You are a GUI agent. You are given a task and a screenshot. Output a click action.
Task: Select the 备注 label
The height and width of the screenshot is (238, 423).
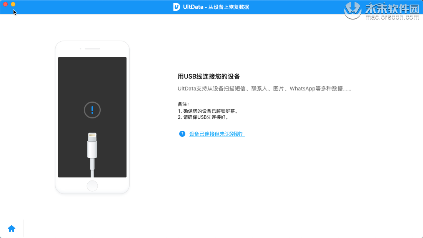pyautogui.click(x=183, y=104)
